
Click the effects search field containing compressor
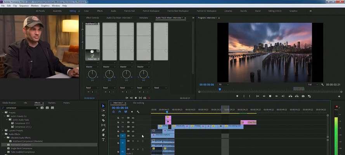[x=20, y=108]
